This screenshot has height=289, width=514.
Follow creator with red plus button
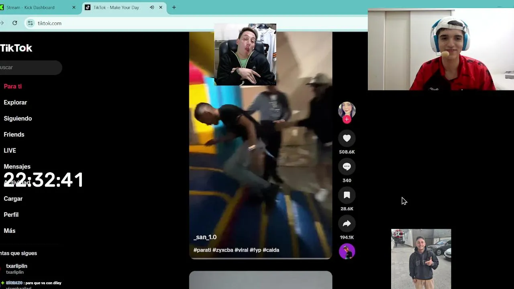(x=347, y=119)
